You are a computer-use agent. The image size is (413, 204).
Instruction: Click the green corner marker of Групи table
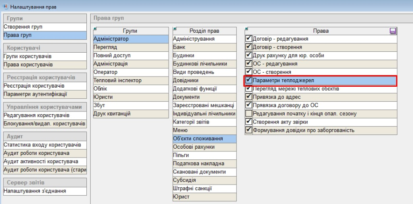point(95,28)
